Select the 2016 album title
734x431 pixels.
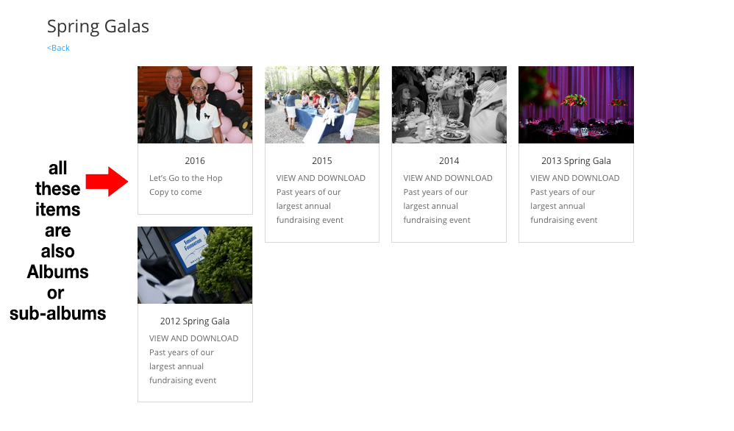(x=195, y=161)
